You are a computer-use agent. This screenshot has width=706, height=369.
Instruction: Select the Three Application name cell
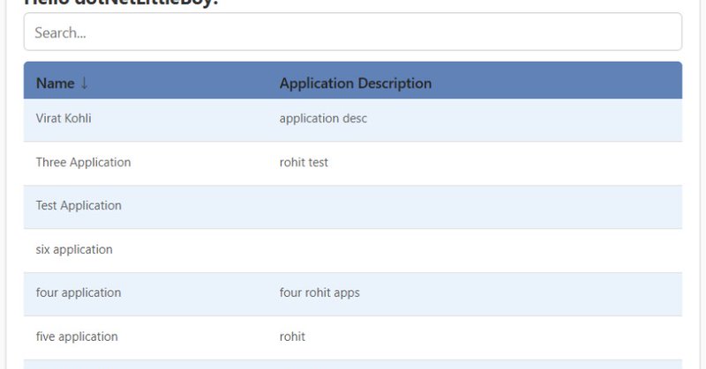[83, 162]
